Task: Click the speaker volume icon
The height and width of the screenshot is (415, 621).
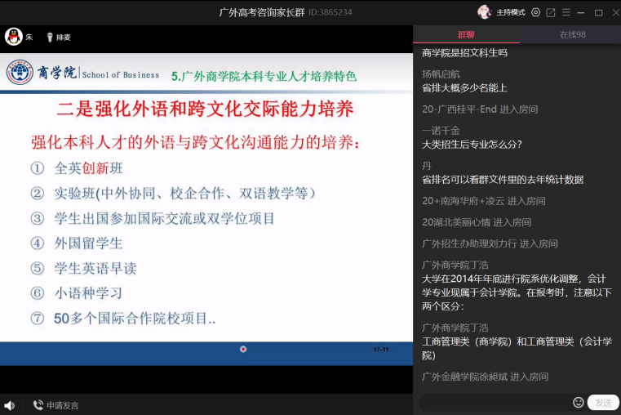Action: pos(9,405)
